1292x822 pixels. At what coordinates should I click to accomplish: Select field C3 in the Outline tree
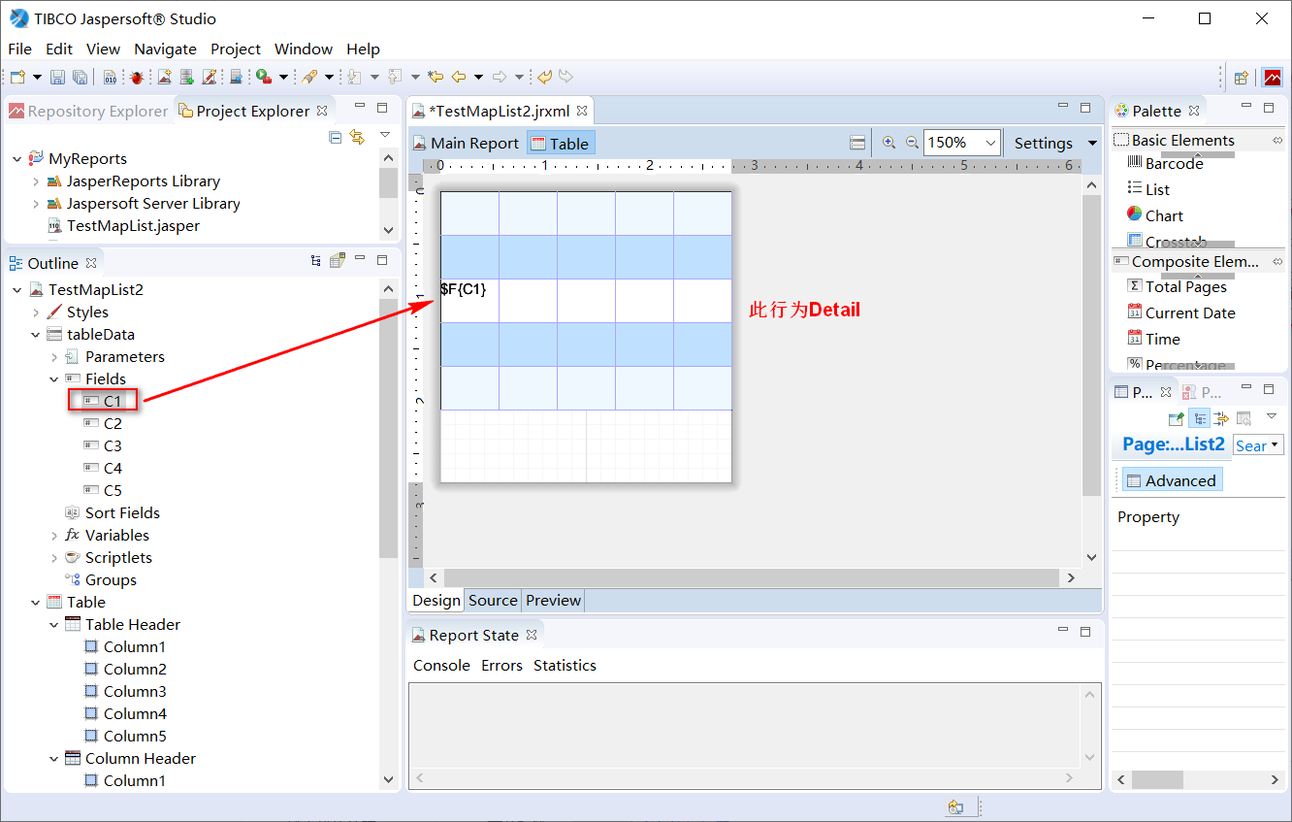pos(103,446)
